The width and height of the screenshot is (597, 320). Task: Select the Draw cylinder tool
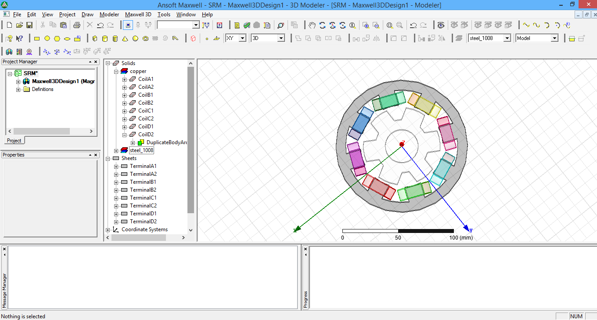pyautogui.click(x=104, y=38)
